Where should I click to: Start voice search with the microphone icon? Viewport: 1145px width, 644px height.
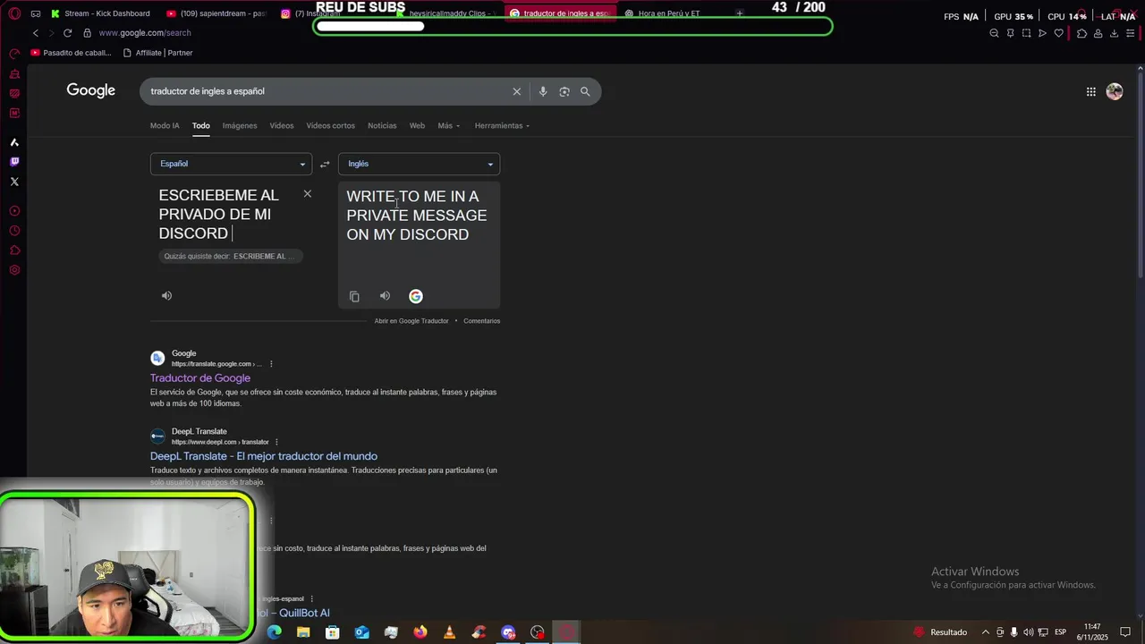click(x=542, y=91)
